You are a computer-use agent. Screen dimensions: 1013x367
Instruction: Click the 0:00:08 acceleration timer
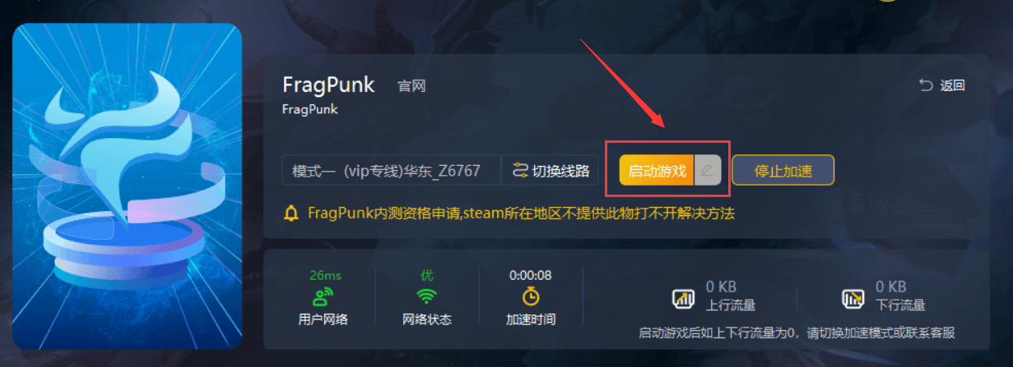click(x=531, y=275)
